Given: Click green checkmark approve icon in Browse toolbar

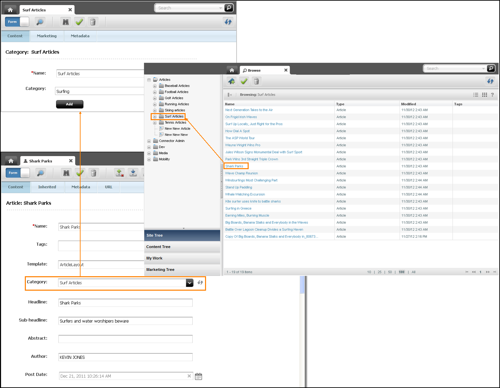Looking at the screenshot, I should 244,81.
